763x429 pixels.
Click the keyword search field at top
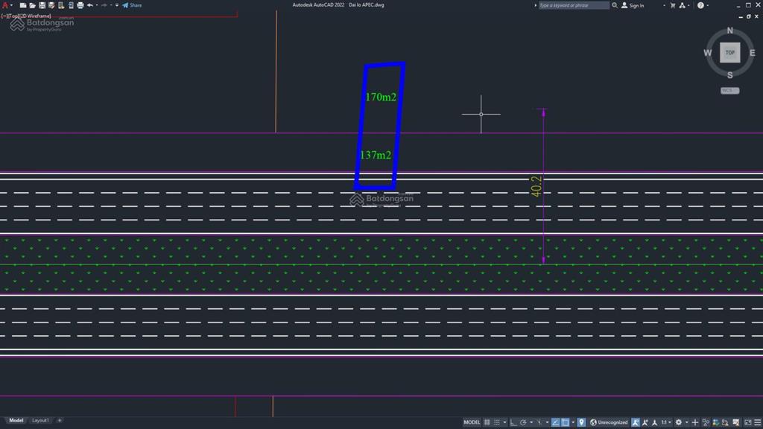pos(572,5)
